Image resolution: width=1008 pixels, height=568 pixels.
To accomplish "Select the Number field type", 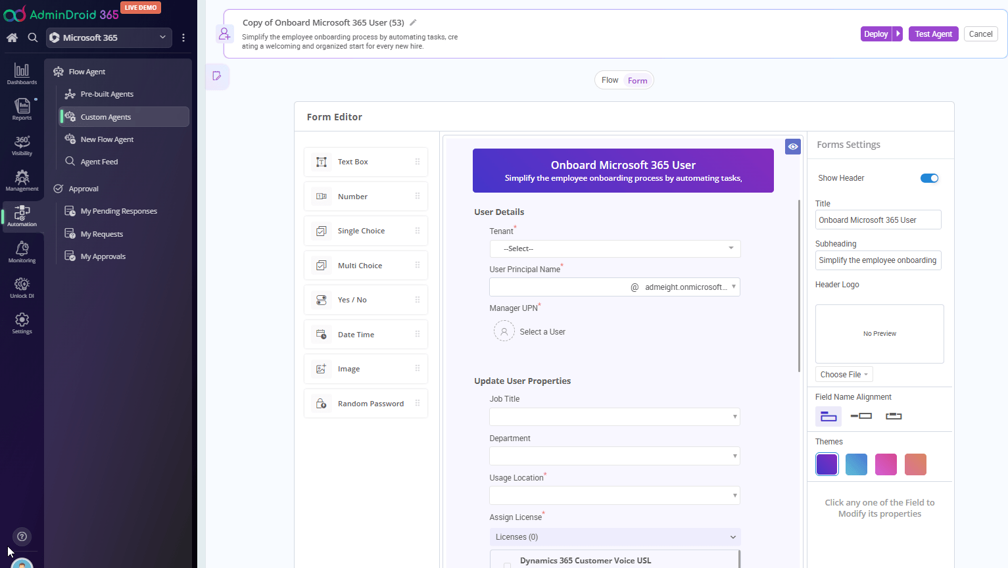I will point(366,197).
